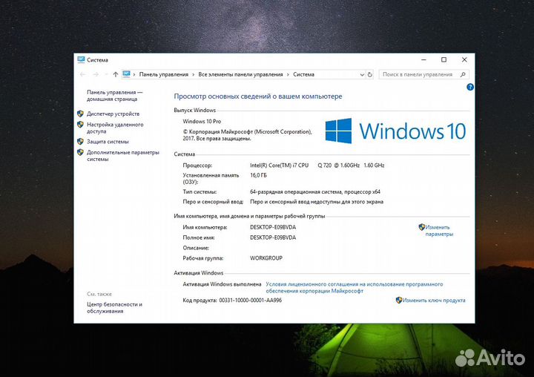This screenshot has width=534, height=377.
Task: Open Защита системы
Action: click(x=108, y=142)
